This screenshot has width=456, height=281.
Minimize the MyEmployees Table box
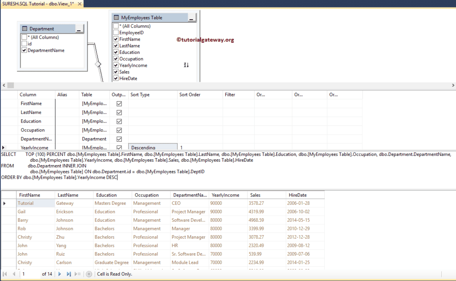(191, 18)
